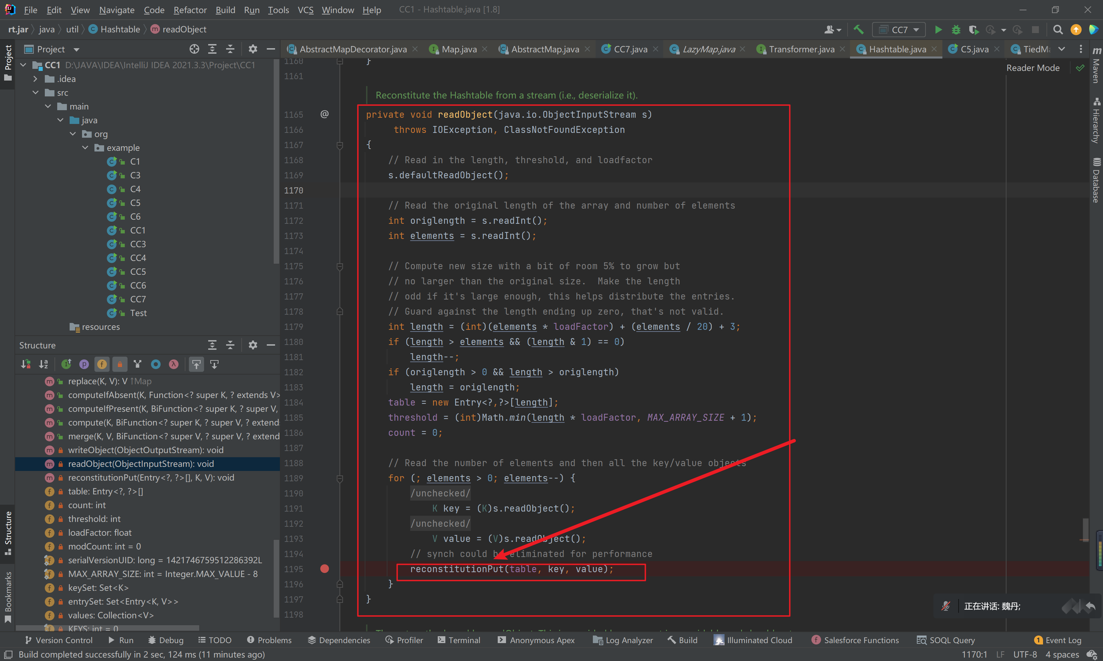Collapse the example package node
The width and height of the screenshot is (1103, 661).
pyautogui.click(x=85, y=147)
